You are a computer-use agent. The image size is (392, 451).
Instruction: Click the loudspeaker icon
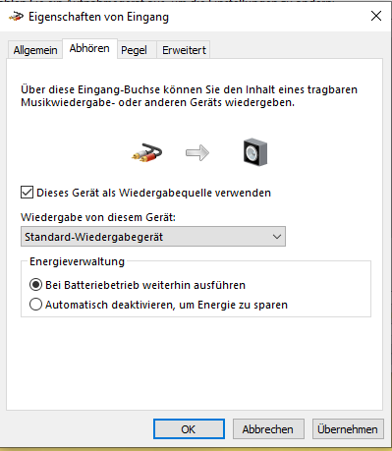[x=255, y=152]
